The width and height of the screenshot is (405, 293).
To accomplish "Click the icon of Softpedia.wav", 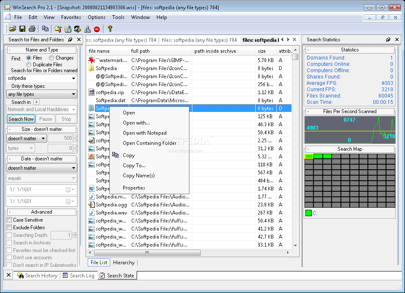I will pyautogui.click(x=92, y=213).
